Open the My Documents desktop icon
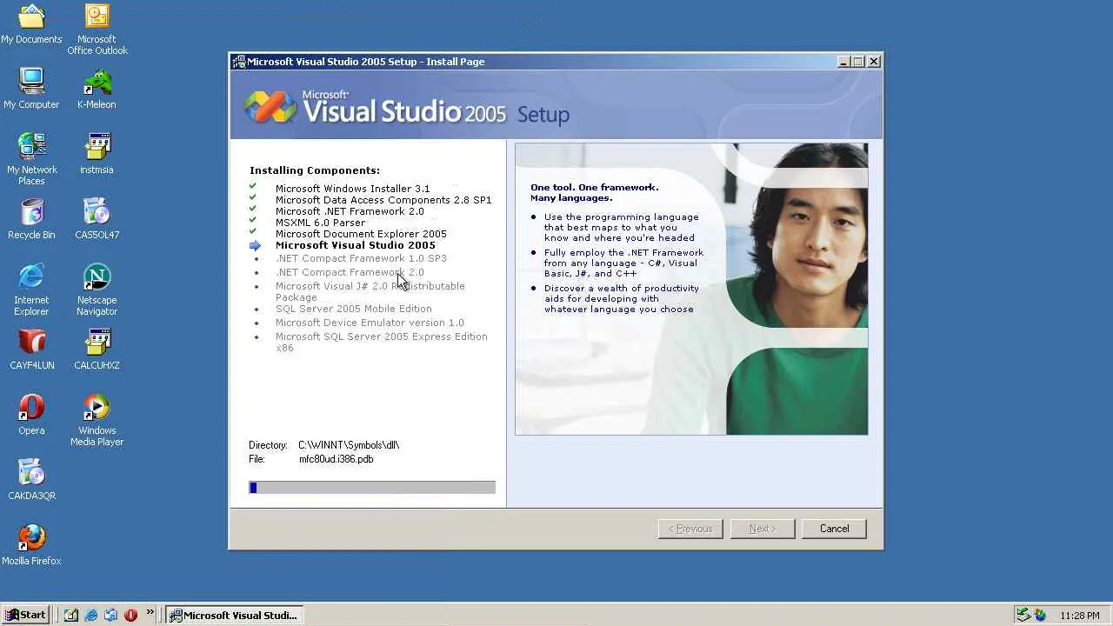Screen dimensions: 1113x626 coord(31,24)
